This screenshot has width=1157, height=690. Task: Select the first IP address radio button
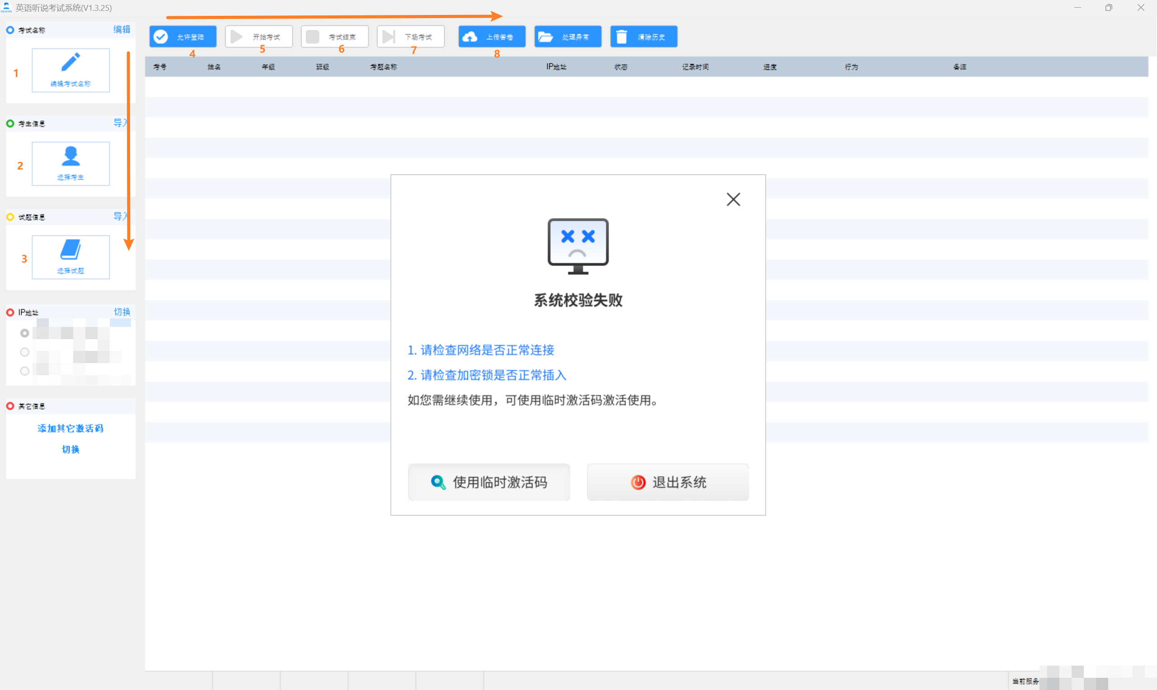[25, 333]
